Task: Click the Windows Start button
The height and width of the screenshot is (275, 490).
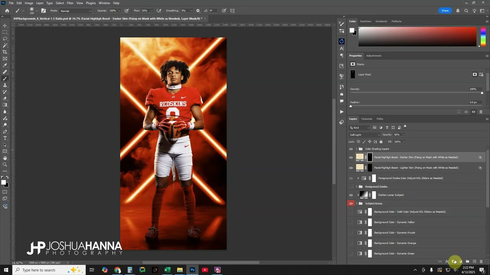Action: (6, 270)
